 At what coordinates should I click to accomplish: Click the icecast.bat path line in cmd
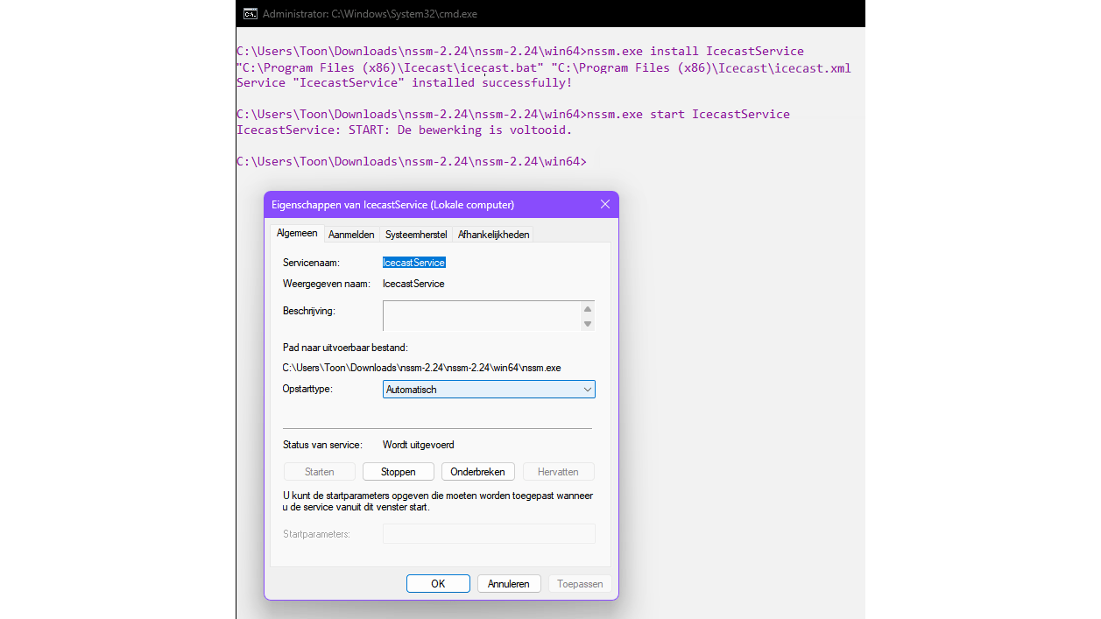tap(544, 68)
